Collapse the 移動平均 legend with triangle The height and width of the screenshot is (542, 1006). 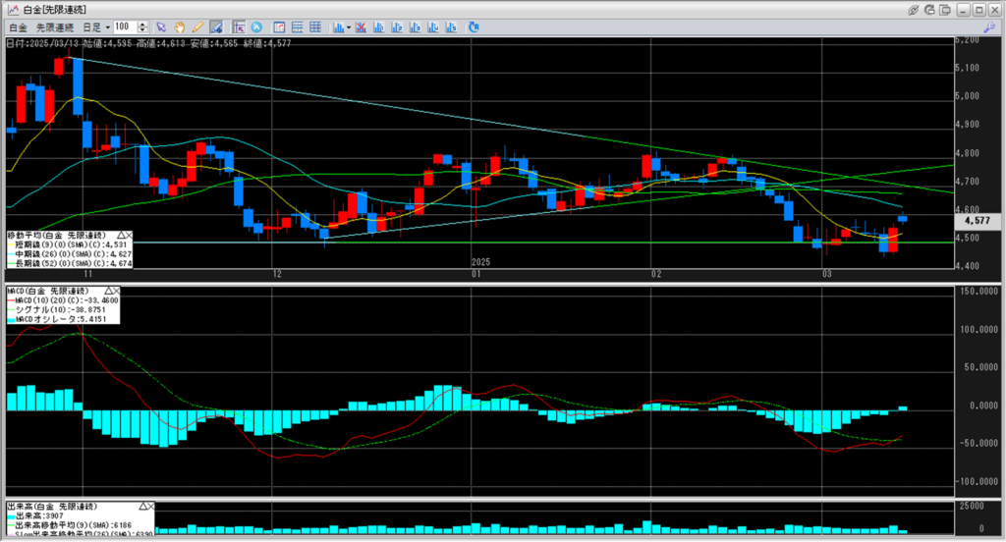[x=119, y=237]
